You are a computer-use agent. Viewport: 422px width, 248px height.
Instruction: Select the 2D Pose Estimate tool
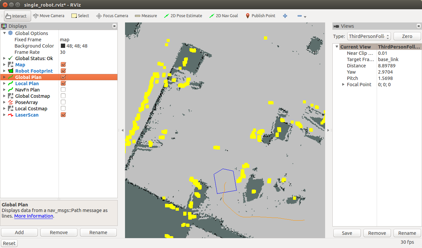pyautogui.click(x=183, y=16)
